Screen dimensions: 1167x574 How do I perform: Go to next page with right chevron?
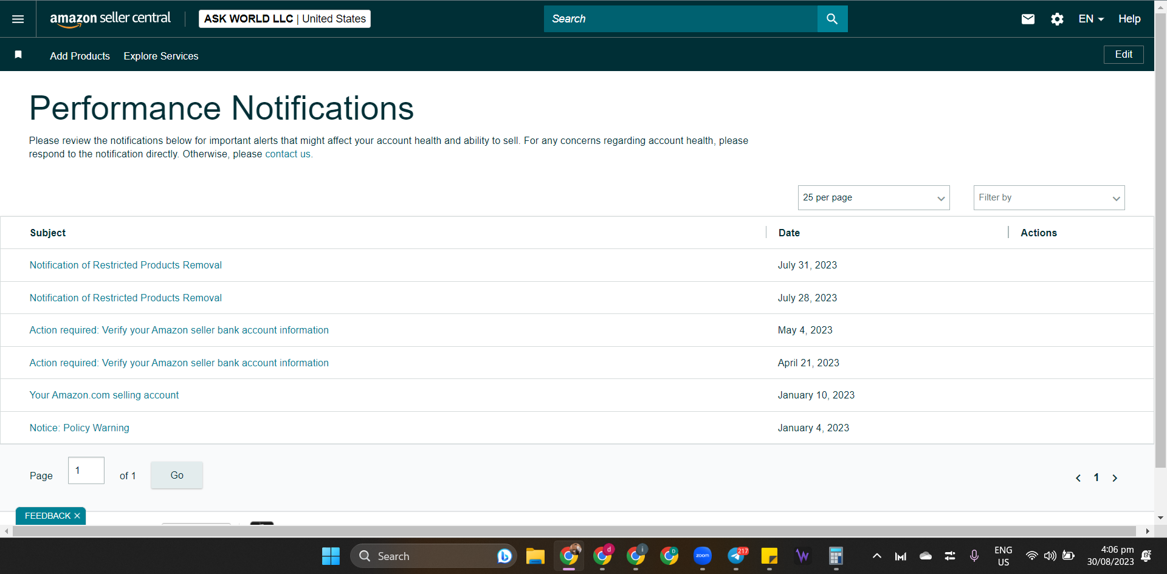(1115, 478)
